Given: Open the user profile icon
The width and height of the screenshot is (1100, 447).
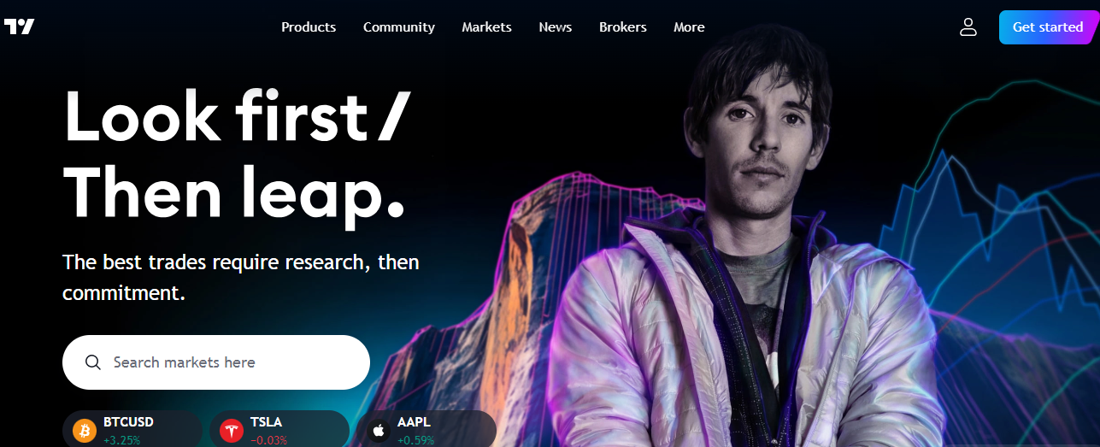Looking at the screenshot, I should 968,26.
